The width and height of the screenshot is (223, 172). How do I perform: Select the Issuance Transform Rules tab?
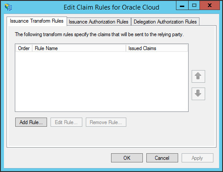(37, 21)
